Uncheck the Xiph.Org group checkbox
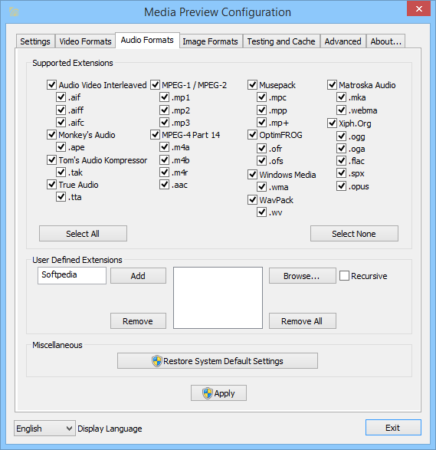This screenshot has width=436, height=450. [332, 123]
